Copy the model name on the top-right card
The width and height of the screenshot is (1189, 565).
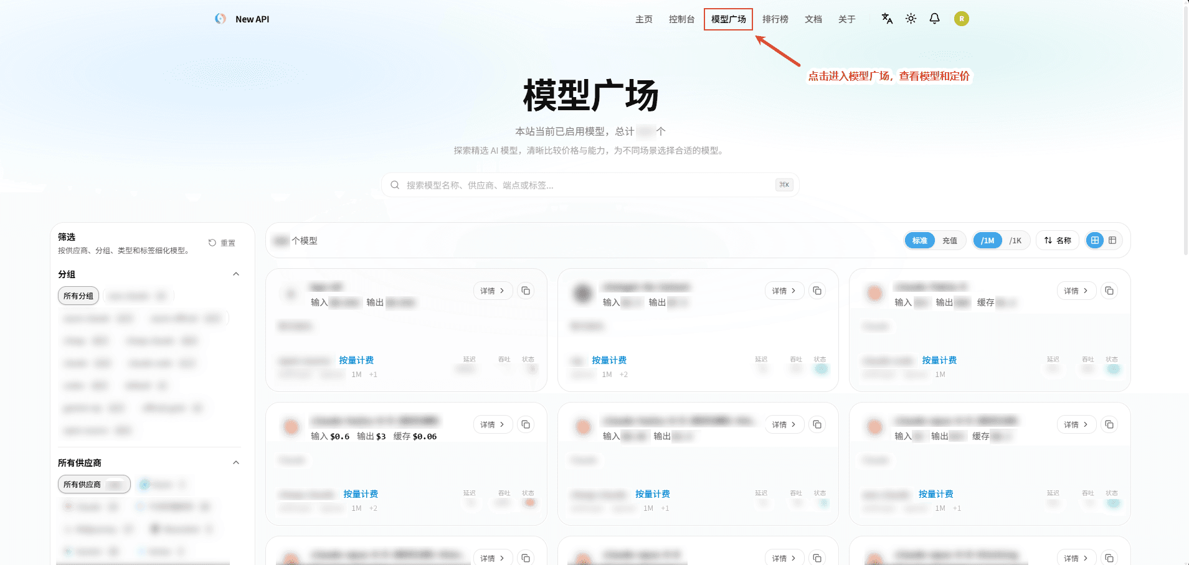point(1109,291)
